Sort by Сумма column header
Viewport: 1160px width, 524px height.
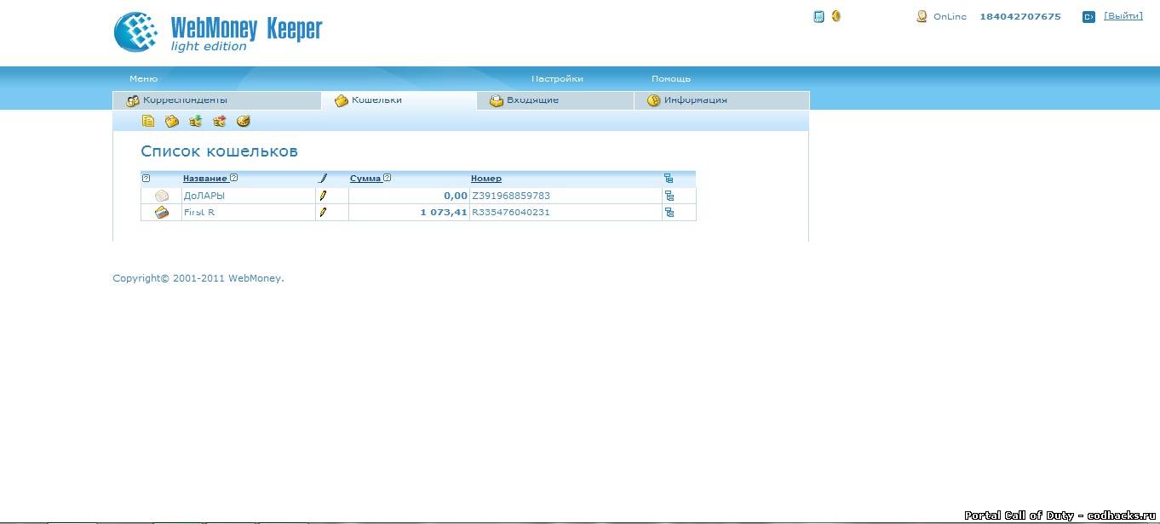[365, 179]
